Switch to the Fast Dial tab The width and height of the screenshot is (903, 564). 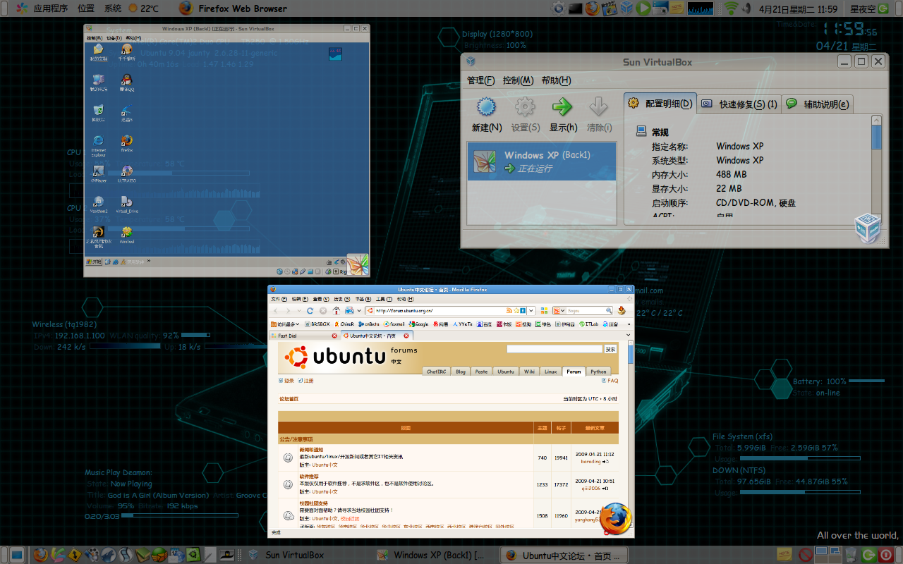pos(304,336)
